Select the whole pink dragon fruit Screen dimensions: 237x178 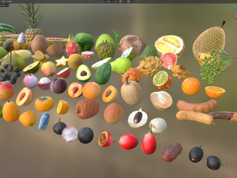click(72, 45)
